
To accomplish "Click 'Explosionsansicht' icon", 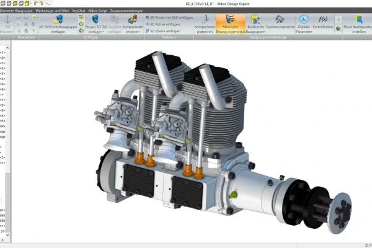I will click(x=280, y=19).
